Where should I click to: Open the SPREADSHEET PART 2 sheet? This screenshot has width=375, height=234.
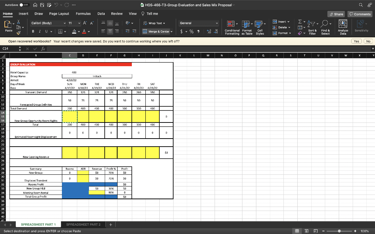point(83,224)
